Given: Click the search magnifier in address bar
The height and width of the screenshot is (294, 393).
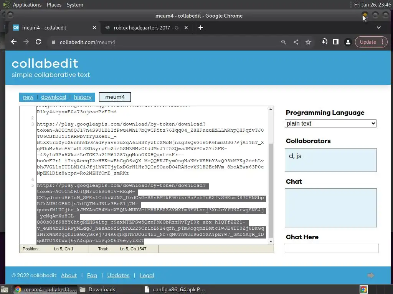Looking at the screenshot, I should [x=284, y=42].
